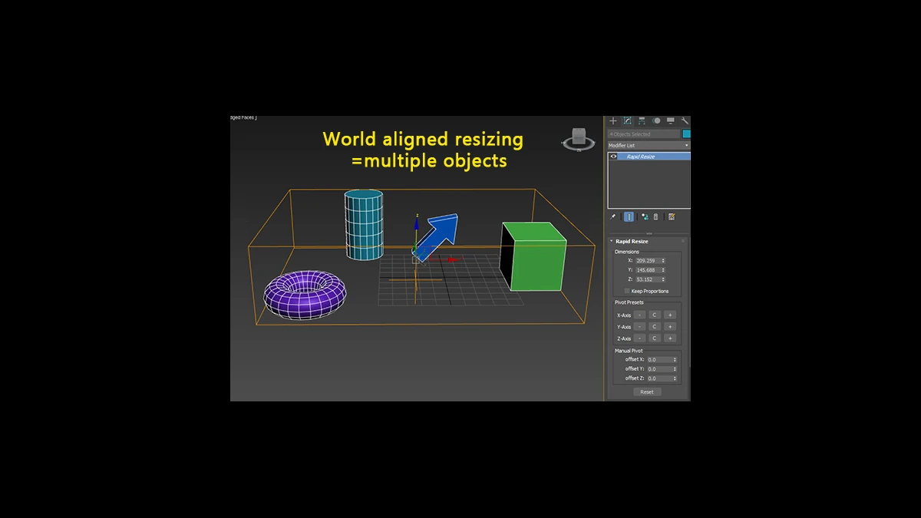Set X-Axis pivot to plus

(670, 315)
